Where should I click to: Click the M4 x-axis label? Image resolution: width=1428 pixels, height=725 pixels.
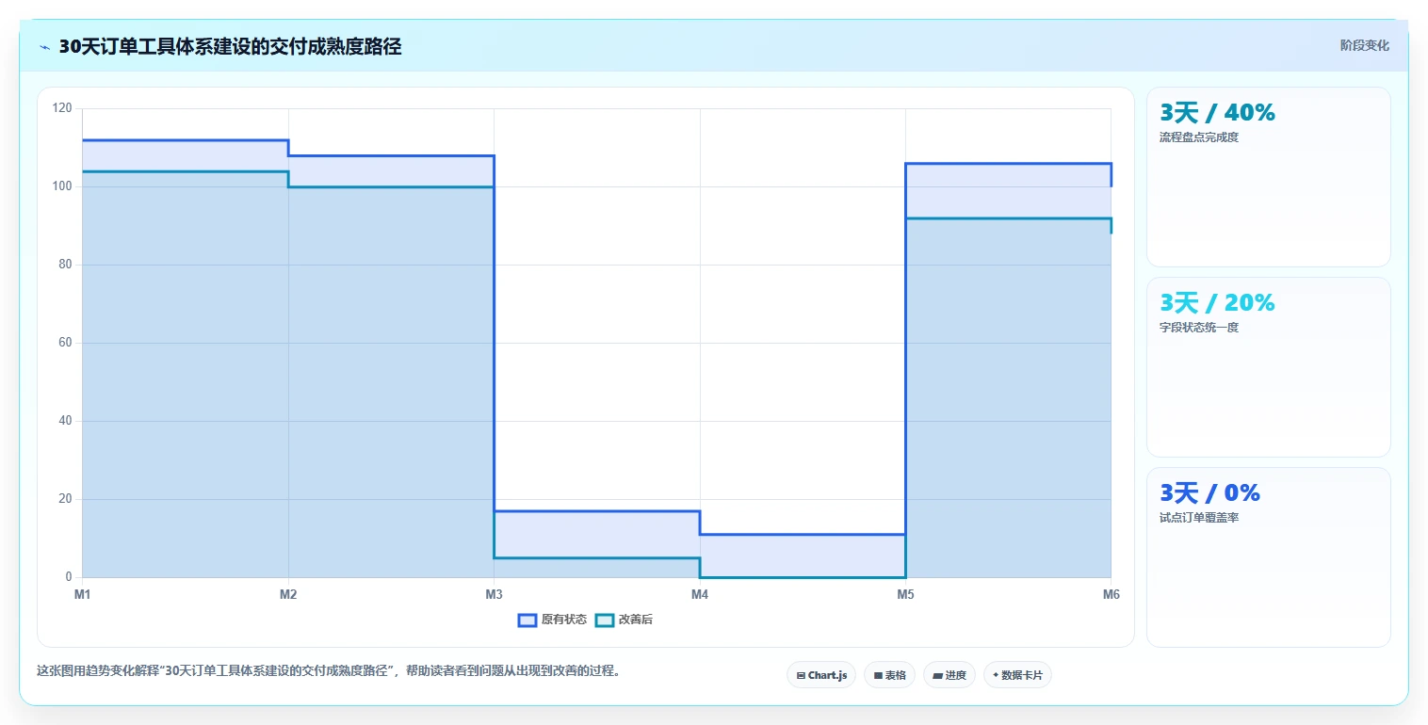point(700,594)
